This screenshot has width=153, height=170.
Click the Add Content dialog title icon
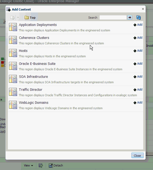coord(9,9)
